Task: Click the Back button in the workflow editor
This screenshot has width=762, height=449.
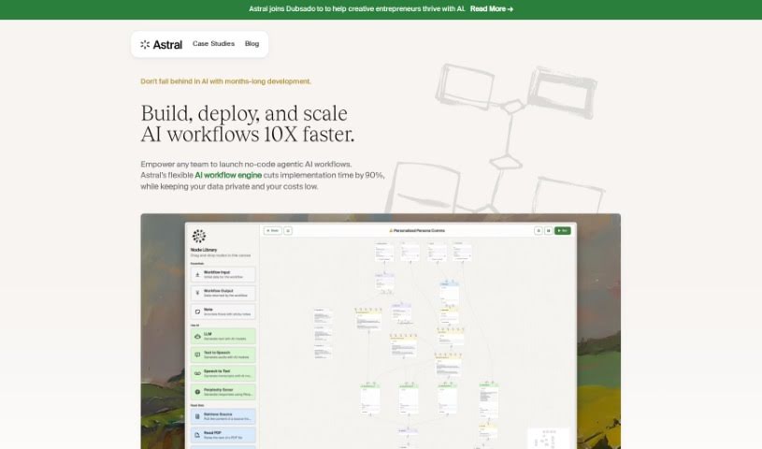Action: pos(272,231)
